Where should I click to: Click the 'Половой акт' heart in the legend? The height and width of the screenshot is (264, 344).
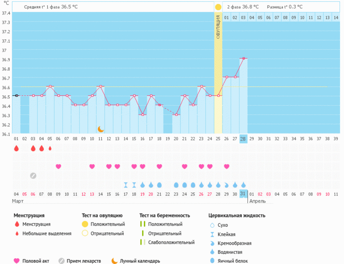[x=17, y=261]
